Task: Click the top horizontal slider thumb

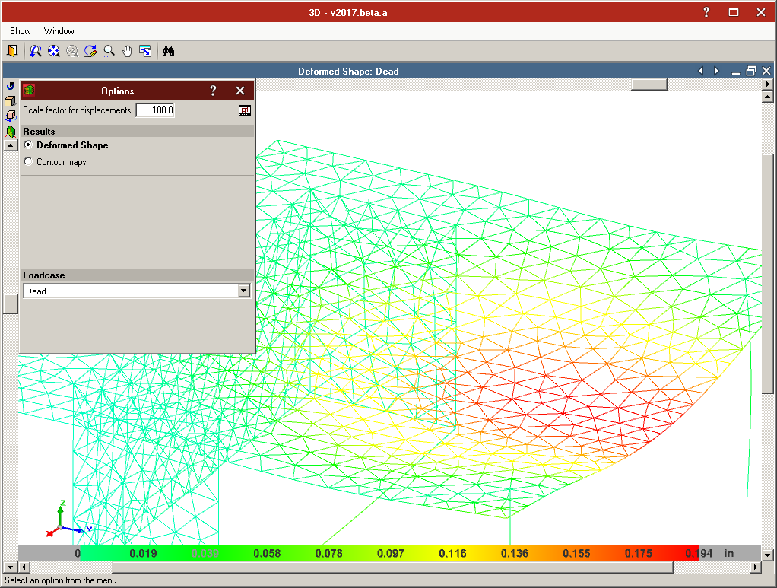Action: pyautogui.click(x=649, y=84)
